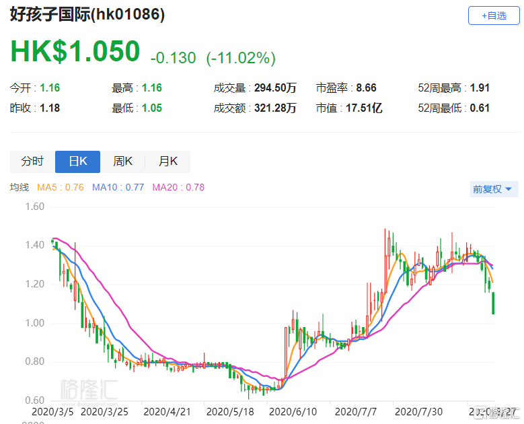Click the change percentage (-11.02%)
Image resolution: width=524 pixels, height=424 pixels.
(241, 58)
